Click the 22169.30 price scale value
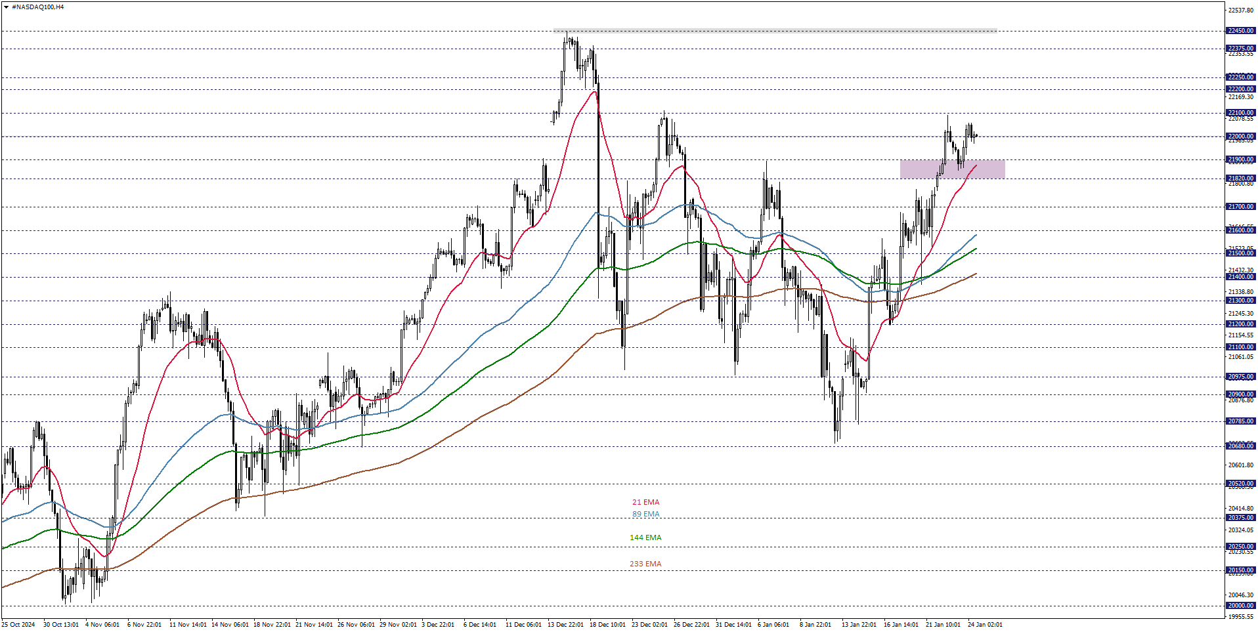The width and height of the screenshot is (1258, 632). [1240, 97]
